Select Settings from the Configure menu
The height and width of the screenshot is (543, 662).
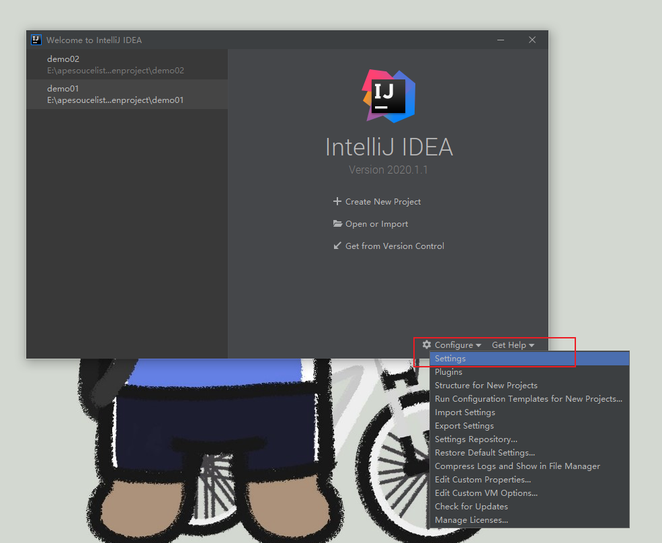(x=530, y=359)
